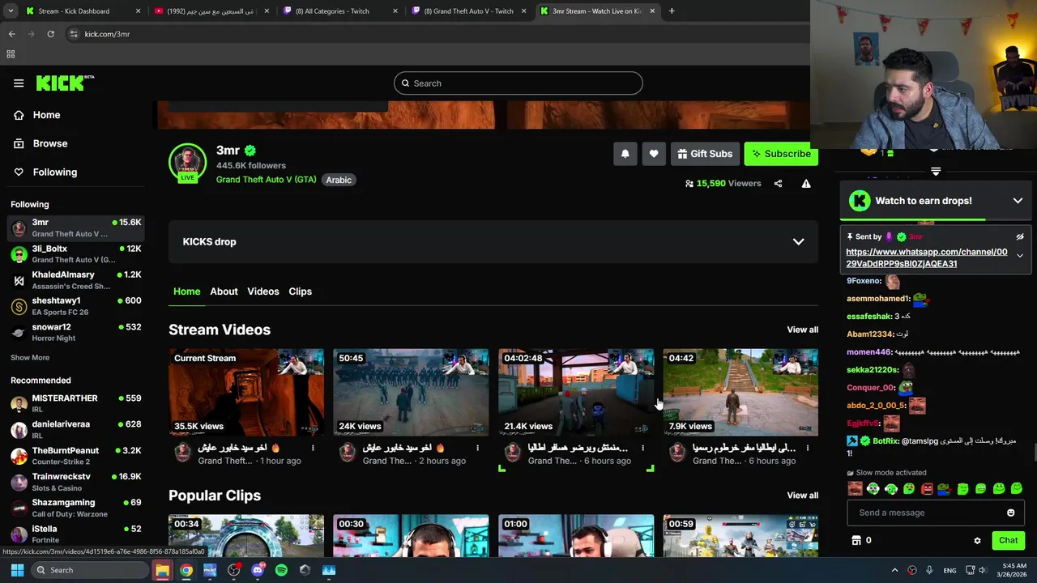Click the Kick search field
Image resolution: width=1037 pixels, height=583 pixels.
[x=518, y=83]
